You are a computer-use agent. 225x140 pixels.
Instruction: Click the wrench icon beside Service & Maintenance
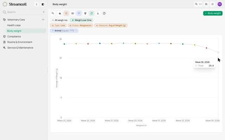pyautogui.click(x=4, y=48)
